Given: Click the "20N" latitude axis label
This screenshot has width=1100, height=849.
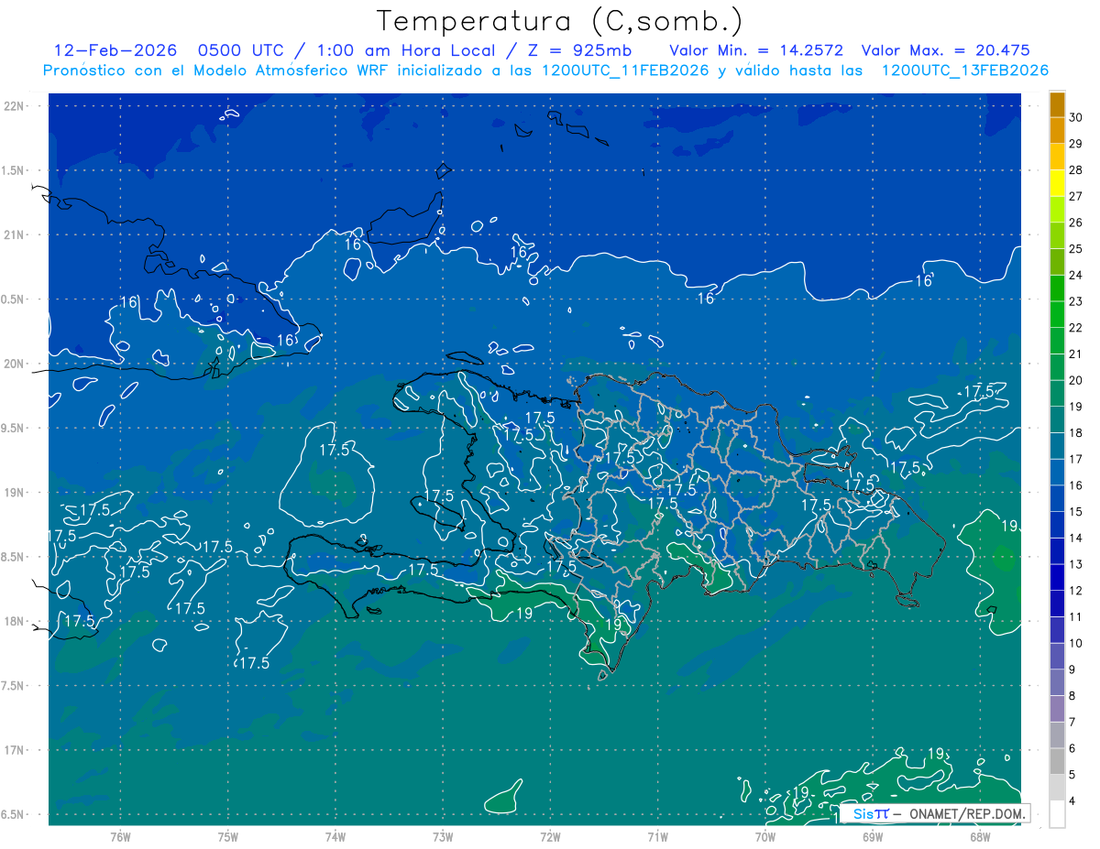Looking at the screenshot, I should tap(14, 364).
